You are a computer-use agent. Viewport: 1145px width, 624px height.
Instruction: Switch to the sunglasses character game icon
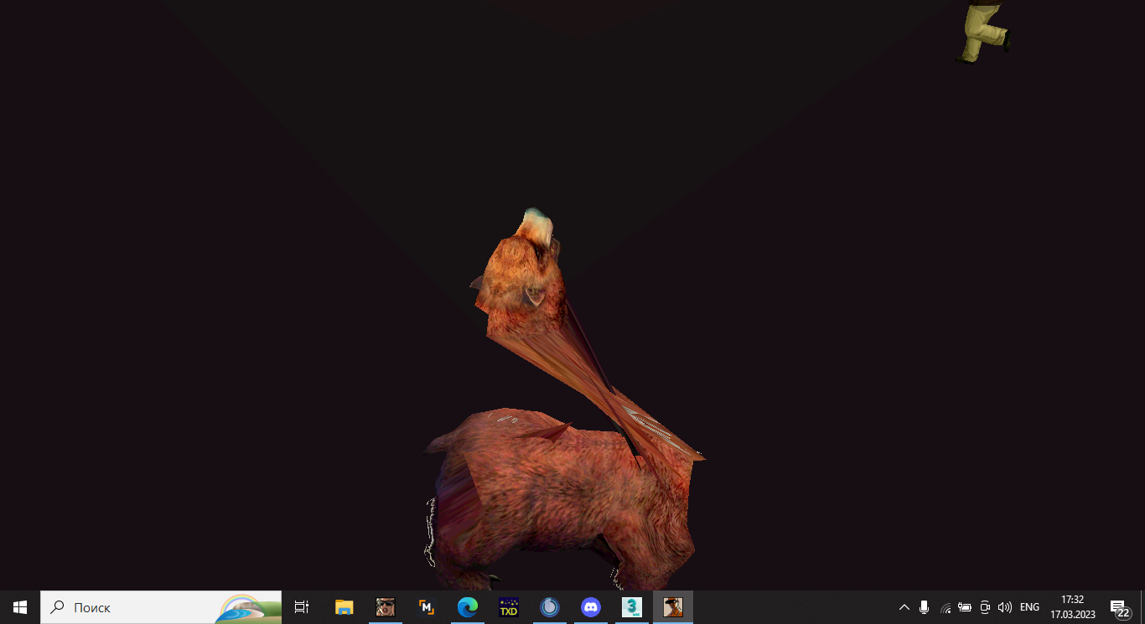coord(385,607)
